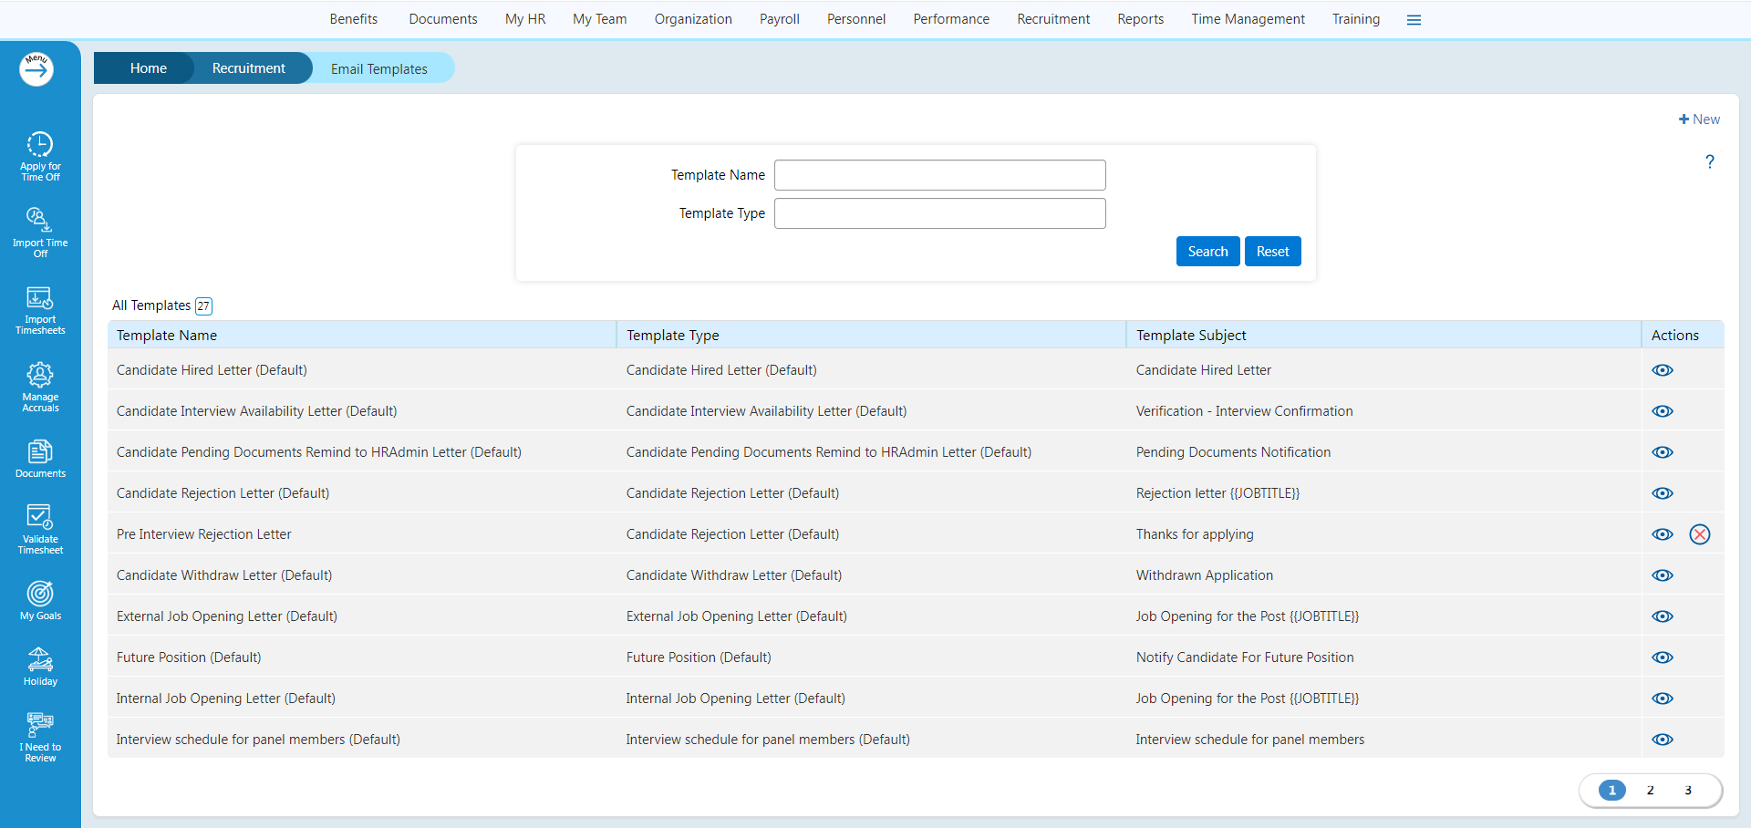1751x828 pixels.
Task: Click inside the Template Name field
Action: click(x=939, y=175)
